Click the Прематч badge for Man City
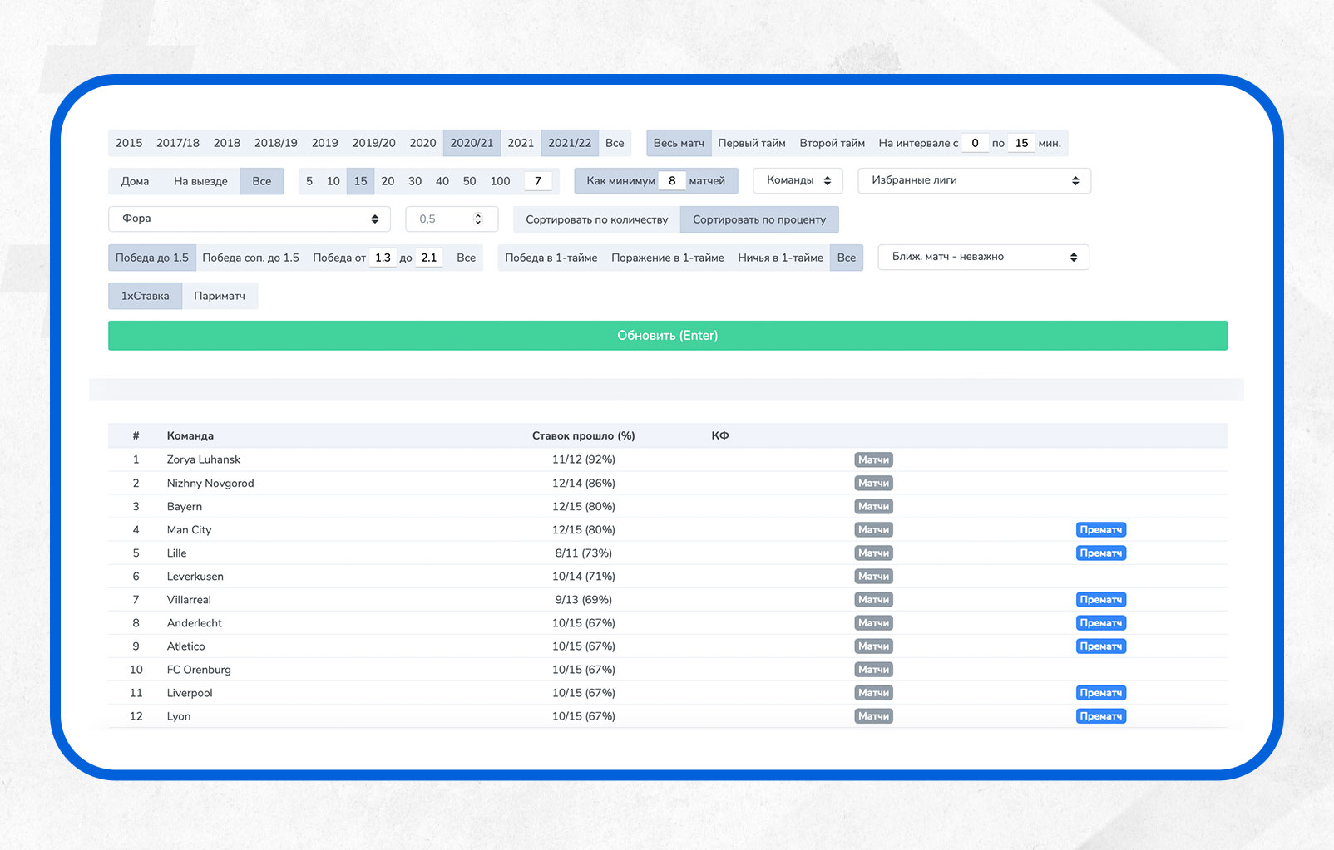The image size is (1334, 850). [x=1100, y=529]
